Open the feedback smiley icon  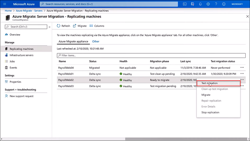click(x=224, y=4)
